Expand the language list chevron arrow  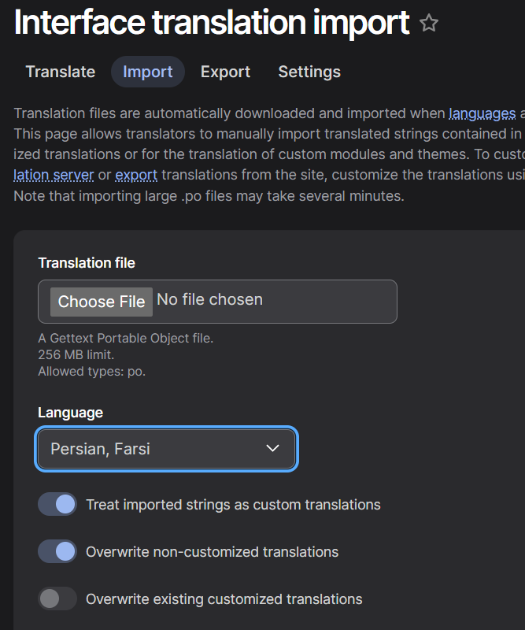coord(273,448)
